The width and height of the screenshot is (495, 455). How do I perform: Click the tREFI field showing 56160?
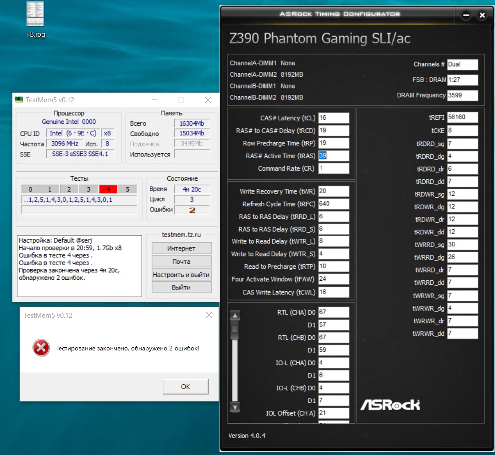click(x=462, y=117)
